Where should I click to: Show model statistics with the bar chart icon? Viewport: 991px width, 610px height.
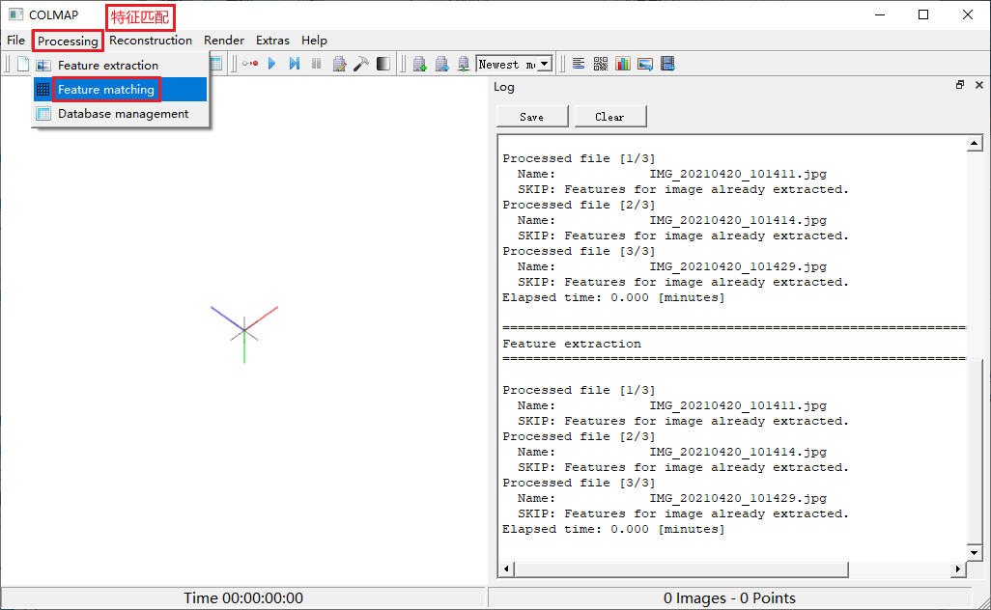pyautogui.click(x=623, y=64)
